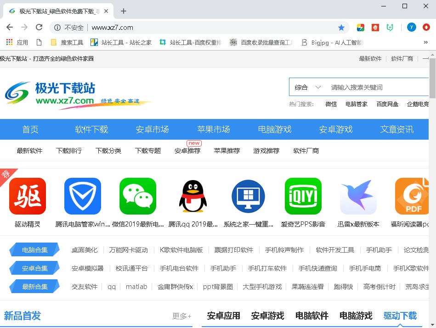Open the 微信2019 WeChat icon
The width and height of the screenshot is (436, 328).
click(x=137, y=196)
